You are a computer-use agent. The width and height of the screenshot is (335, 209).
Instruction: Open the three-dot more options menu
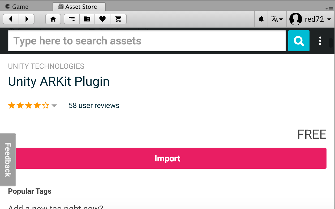click(320, 41)
